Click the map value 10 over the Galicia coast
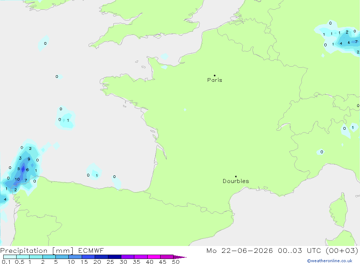This screenshot has width=360, height=264. 17,179
